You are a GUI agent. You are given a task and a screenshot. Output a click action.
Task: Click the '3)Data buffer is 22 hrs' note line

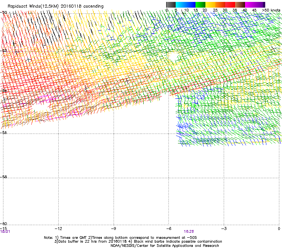[x=138, y=242]
